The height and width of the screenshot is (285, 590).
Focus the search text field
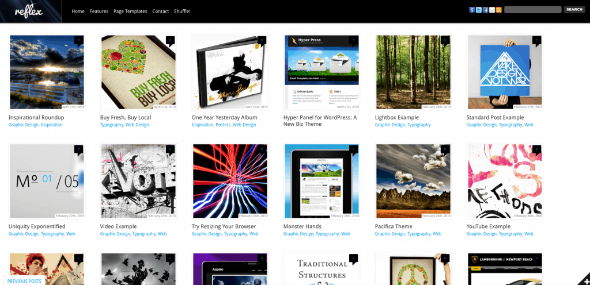click(532, 10)
